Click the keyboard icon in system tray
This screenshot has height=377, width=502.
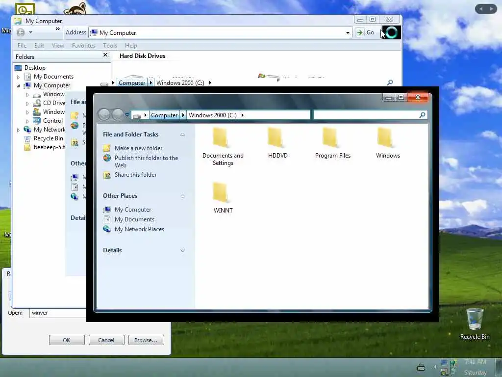(421, 367)
